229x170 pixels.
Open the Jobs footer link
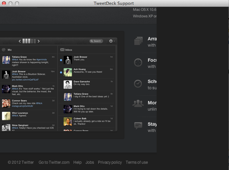(x=90, y=162)
